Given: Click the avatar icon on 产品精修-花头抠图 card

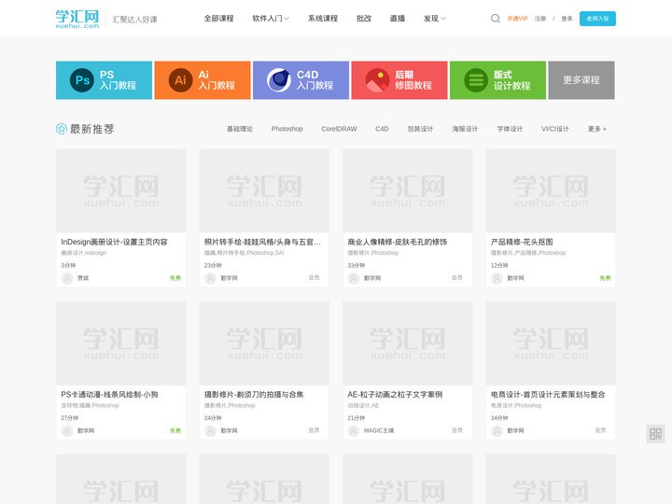Looking at the screenshot, I should point(497,278).
